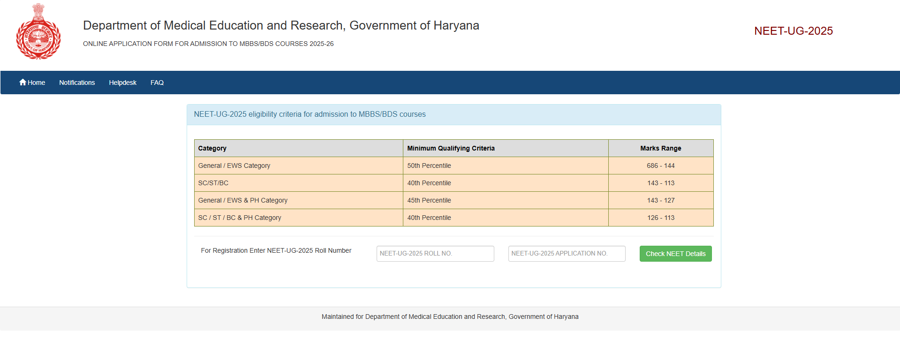Open the Notifications menu item

(x=77, y=83)
